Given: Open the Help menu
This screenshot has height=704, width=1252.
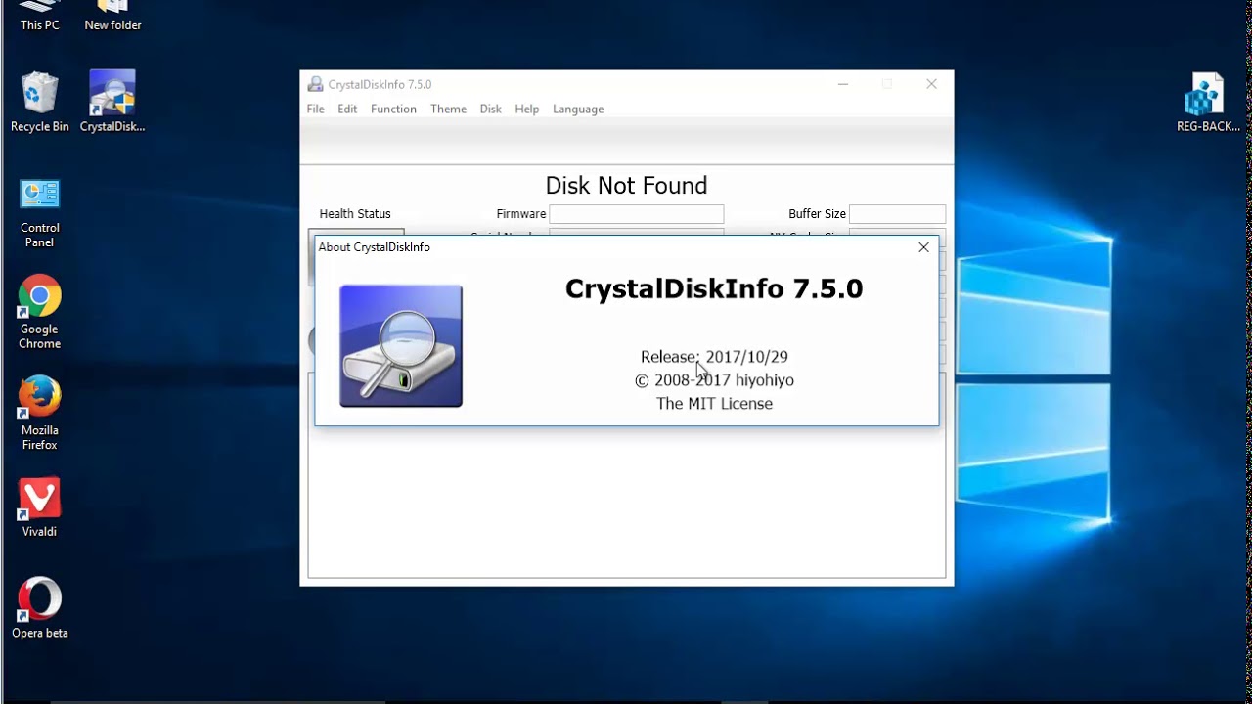Looking at the screenshot, I should [x=526, y=109].
